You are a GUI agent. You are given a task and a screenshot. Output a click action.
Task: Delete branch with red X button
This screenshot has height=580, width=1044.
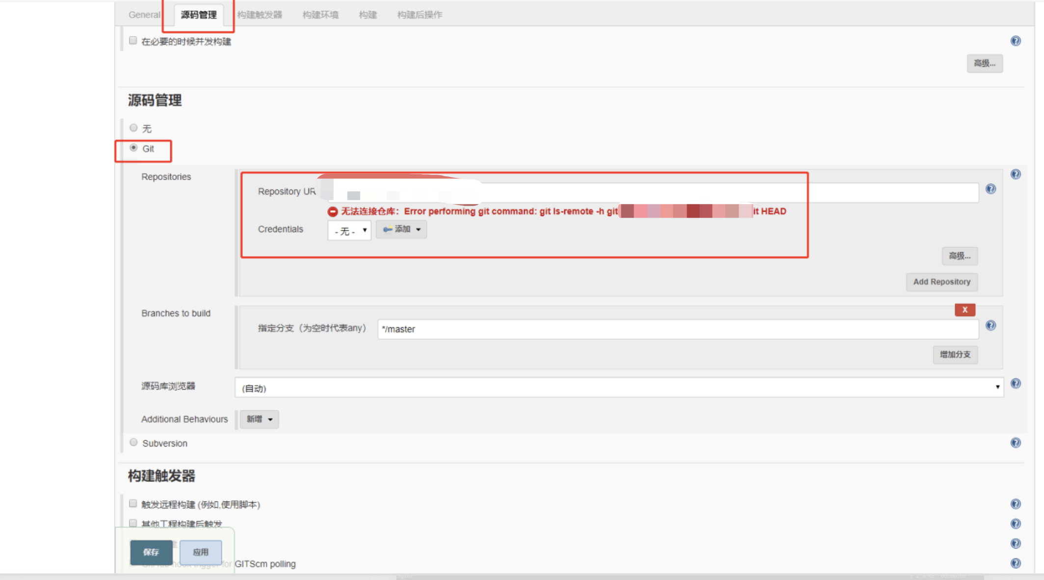pyautogui.click(x=965, y=310)
